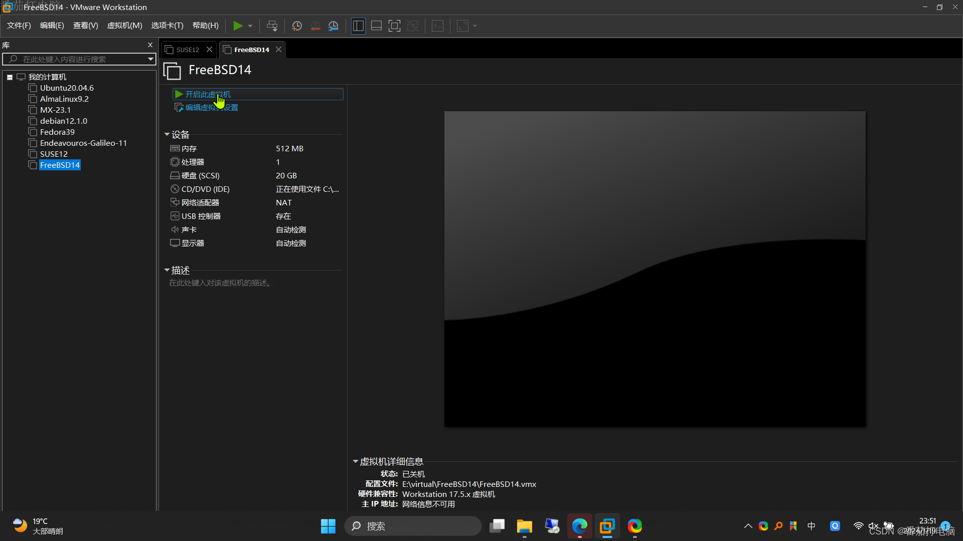963x541 pixels.
Task: Select AlmaLinux9.2 in the library
Action: click(64, 99)
